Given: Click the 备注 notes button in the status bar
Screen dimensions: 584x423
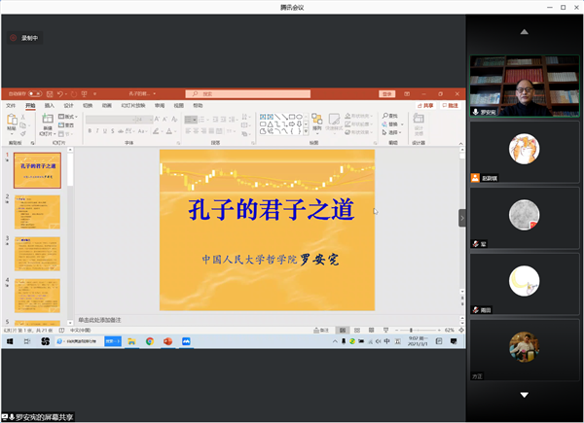Looking at the screenshot, I should [x=324, y=331].
